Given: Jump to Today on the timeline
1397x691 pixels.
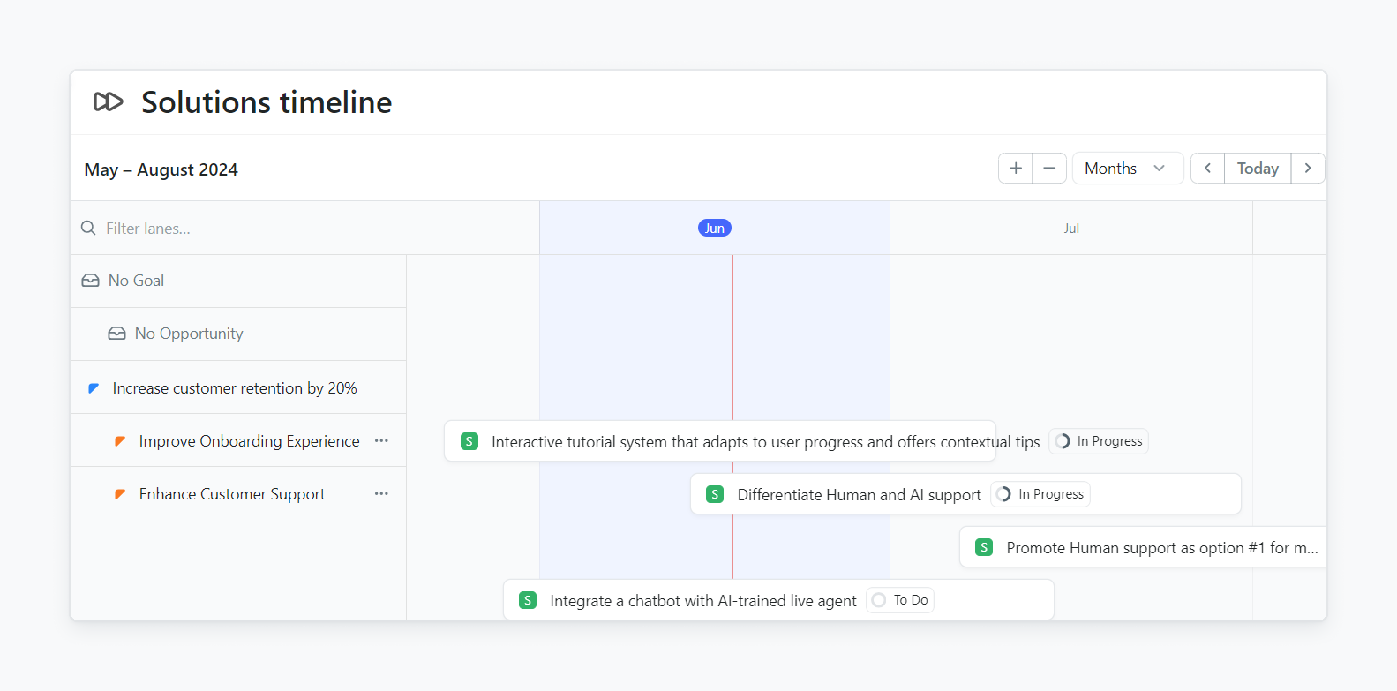Looking at the screenshot, I should 1257,169.
